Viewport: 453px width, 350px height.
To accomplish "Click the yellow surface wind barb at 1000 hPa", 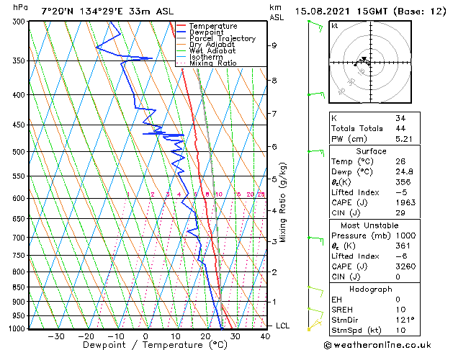I will 314,325.
